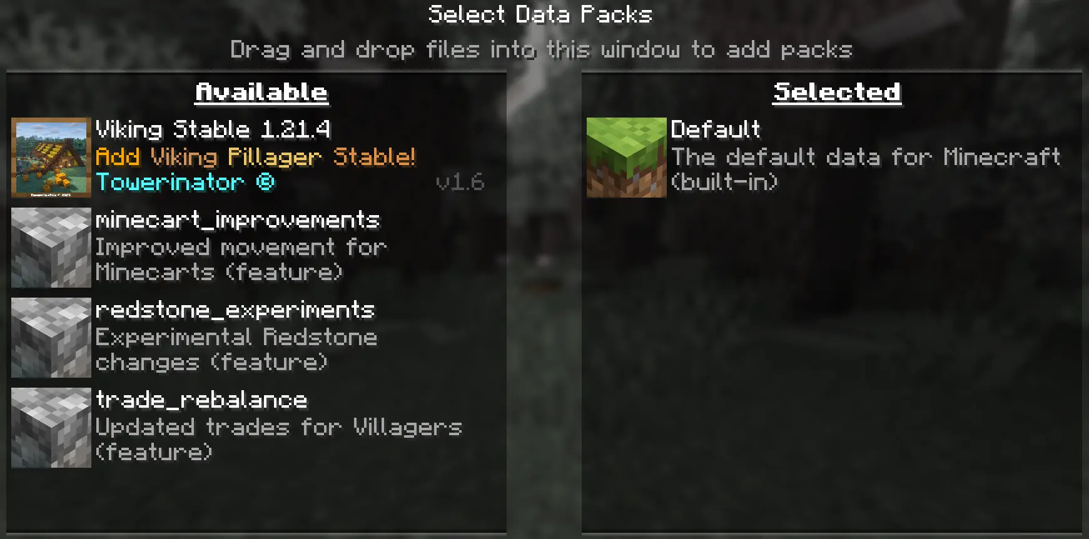This screenshot has width=1089, height=539.
Task: Click the redstone_experiments pack name
Action: [235, 310]
